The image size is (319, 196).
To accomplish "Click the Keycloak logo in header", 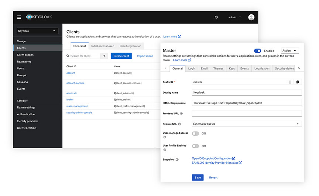I will (x=39, y=17).
